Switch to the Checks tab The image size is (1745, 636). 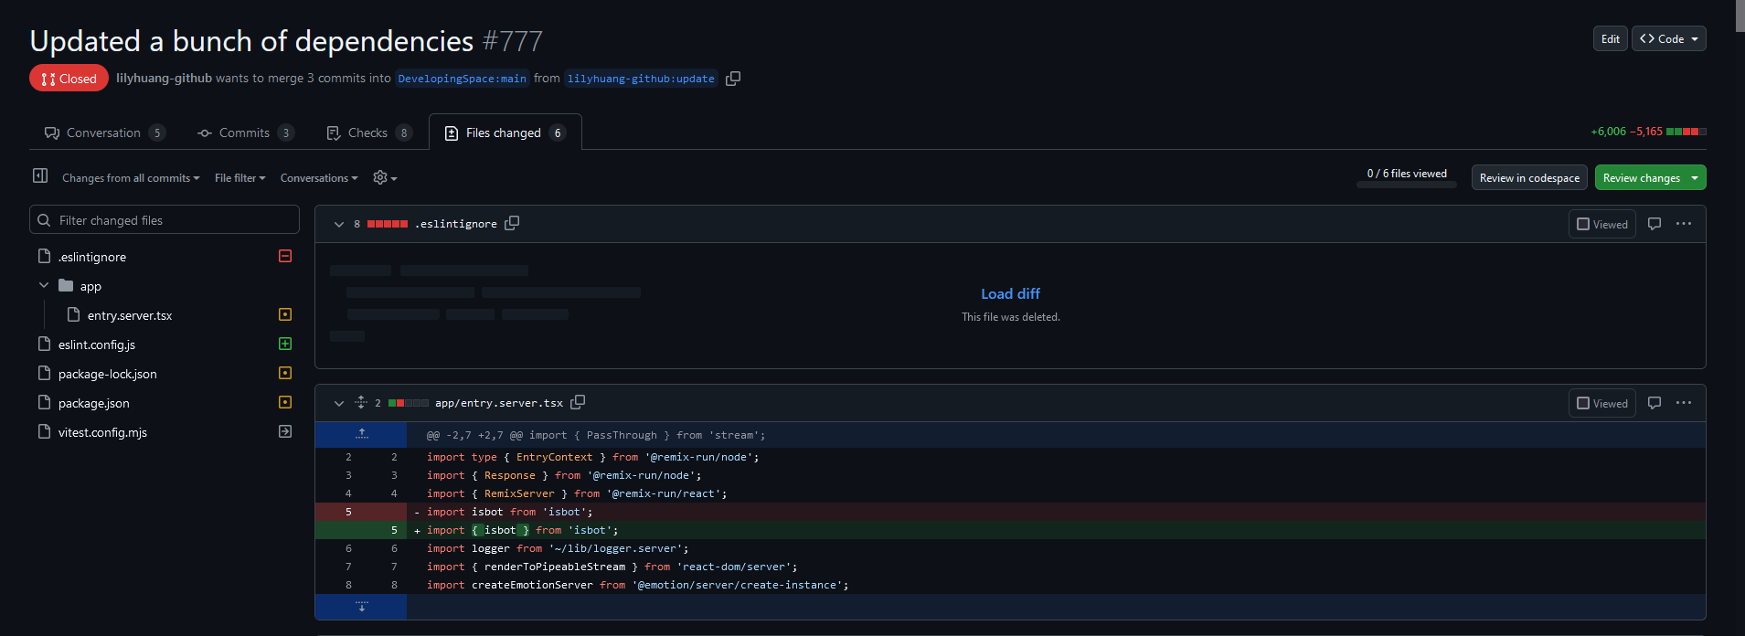click(x=369, y=132)
